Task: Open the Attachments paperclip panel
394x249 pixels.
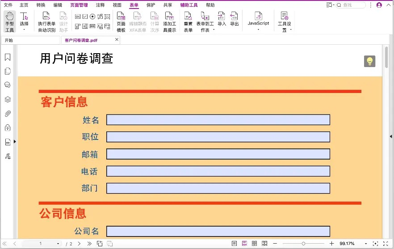Action: coord(8,114)
